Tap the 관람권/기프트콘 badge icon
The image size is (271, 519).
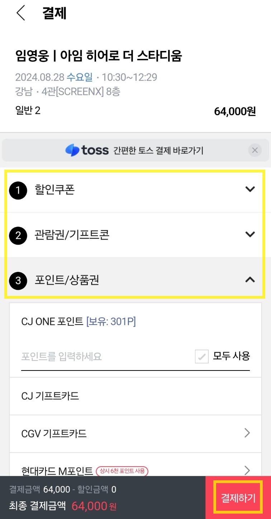(18, 236)
